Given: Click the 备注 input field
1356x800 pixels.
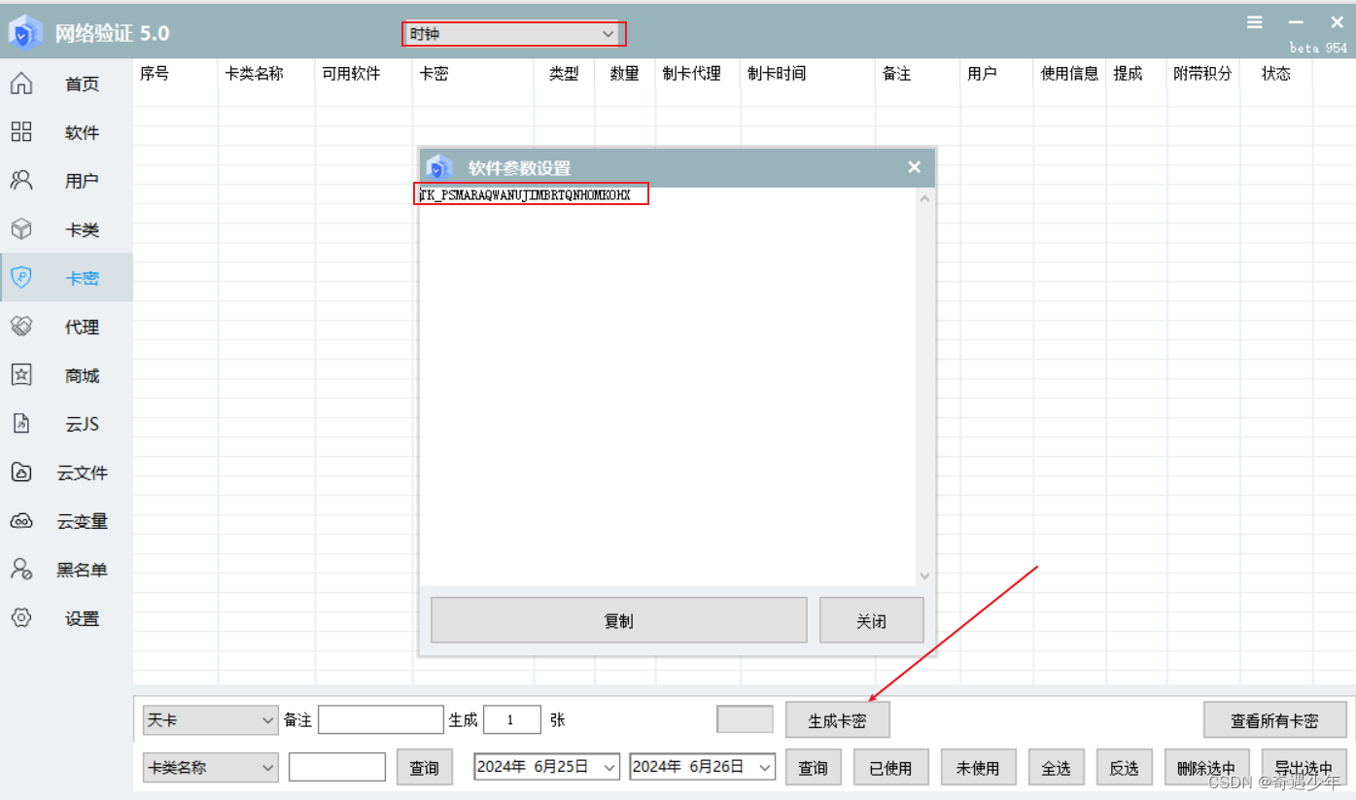Looking at the screenshot, I should click(380, 720).
